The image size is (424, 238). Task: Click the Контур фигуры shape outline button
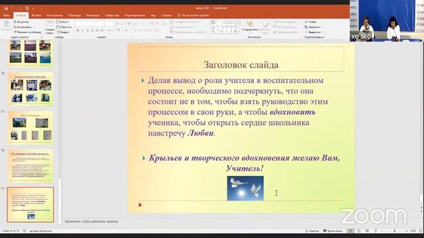[286, 27]
